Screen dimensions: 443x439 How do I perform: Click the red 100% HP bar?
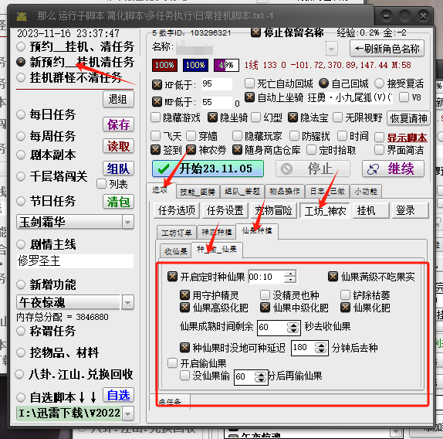(x=164, y=66)
